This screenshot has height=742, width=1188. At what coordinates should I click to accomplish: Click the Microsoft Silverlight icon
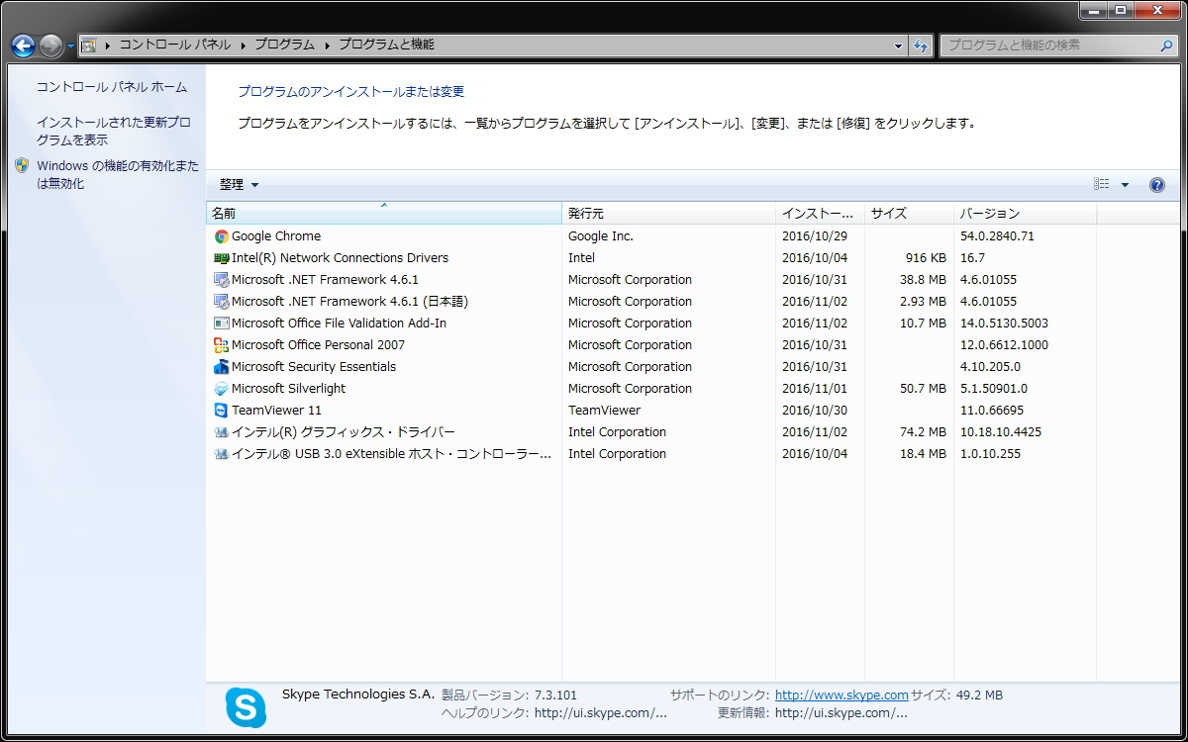pos(222,389)
